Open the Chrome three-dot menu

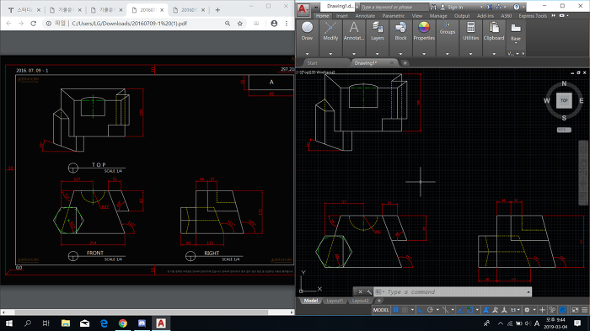coord(287,24)
